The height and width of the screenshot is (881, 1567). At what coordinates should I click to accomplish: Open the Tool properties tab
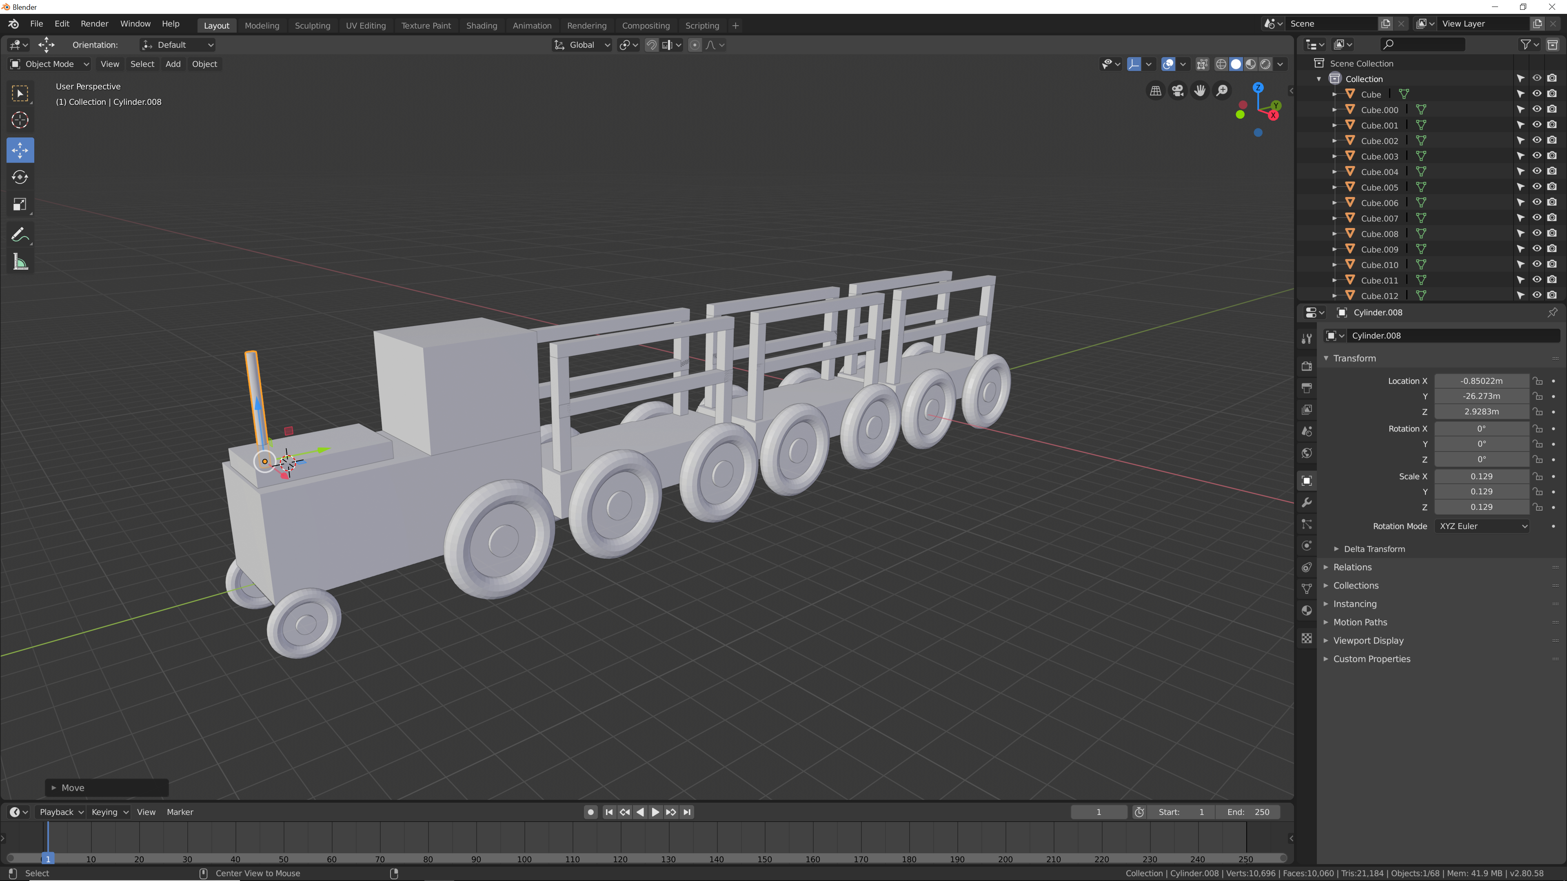(x=1307, y=339)
